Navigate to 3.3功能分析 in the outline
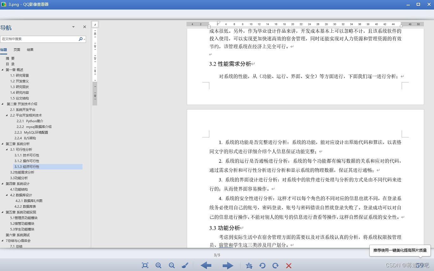Image resolution: width=434 pixels, height=271 pixels. (x=19, y=178)
